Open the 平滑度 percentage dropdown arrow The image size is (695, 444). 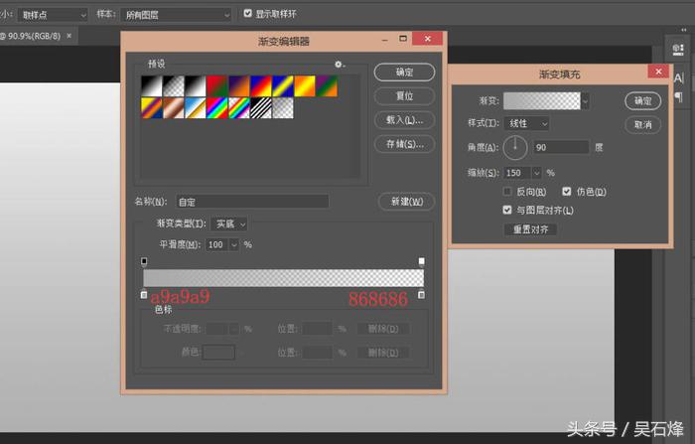(234, 244)
